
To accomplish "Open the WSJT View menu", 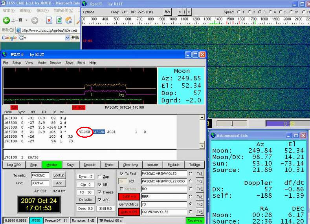I will click(x=29, y=62).
